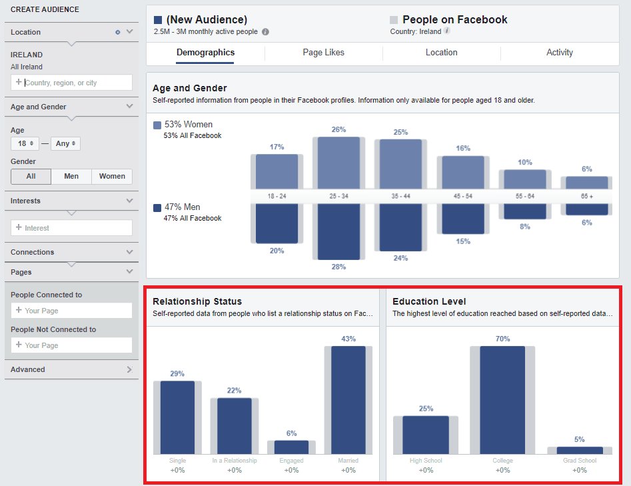Collapse the Interests section chevron

tap(129, 201)
